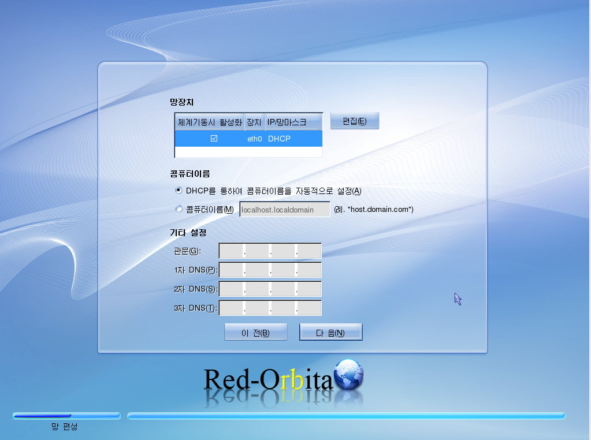The image size is (591, 440).
Task: Click the first octet of 관문(G) field
Action: point(232,251)
